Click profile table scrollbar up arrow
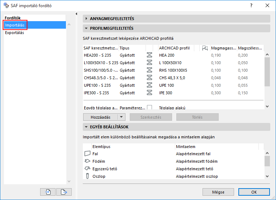The height and width of the screenshot is (200, 276). (x=267, y=54)
